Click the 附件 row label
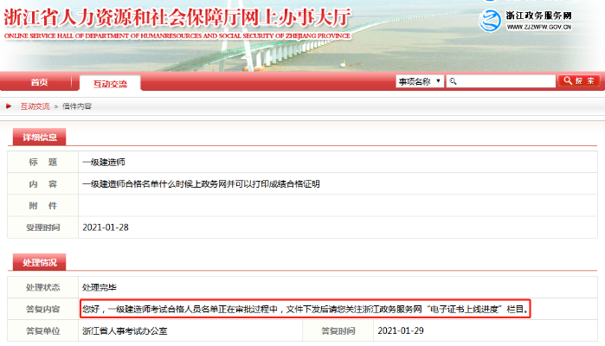Screen dimensions: 605x346 pos(42,206)
